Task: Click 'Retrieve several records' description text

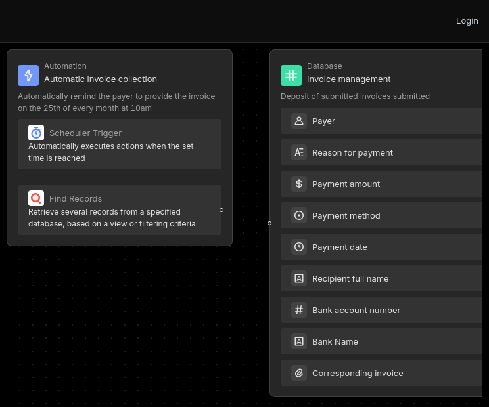Action: 112,218
